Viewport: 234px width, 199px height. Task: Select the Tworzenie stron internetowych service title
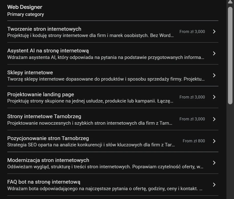point(44,29)
